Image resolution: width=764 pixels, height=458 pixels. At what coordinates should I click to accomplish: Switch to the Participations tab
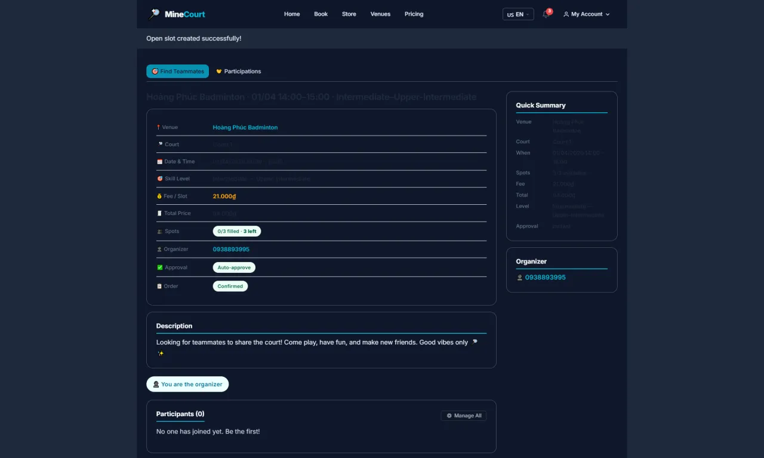point(238,71)
